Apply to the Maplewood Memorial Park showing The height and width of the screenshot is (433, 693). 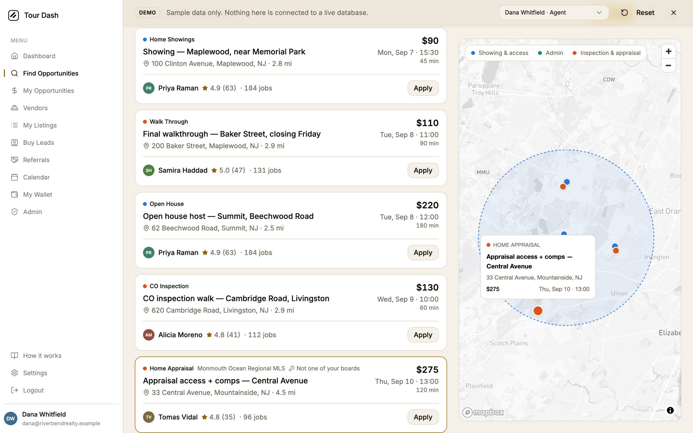pos(423,88)
